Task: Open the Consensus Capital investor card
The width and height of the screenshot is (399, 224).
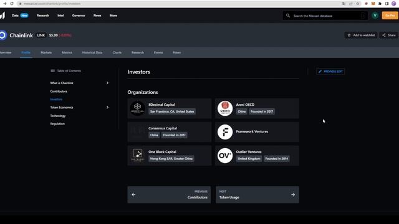Action: [170, 132]
